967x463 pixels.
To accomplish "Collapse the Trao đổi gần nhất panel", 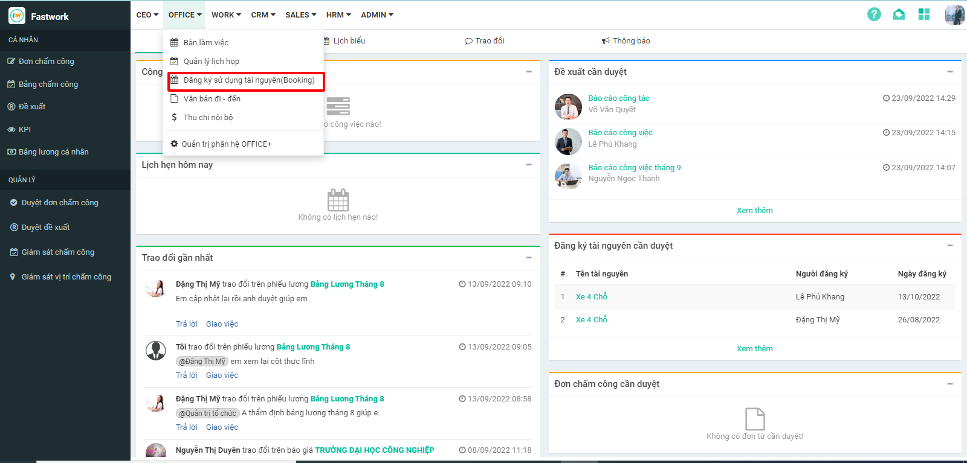I will (x=529, y=258).
